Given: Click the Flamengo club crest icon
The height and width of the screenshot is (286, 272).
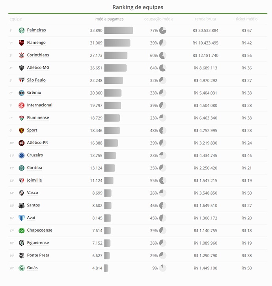Looking at the screenshot, I should click(22, 43).
